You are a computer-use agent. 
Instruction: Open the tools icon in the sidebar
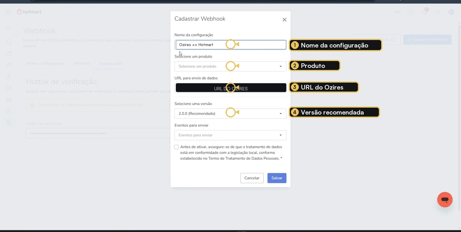tap(9, 123)
